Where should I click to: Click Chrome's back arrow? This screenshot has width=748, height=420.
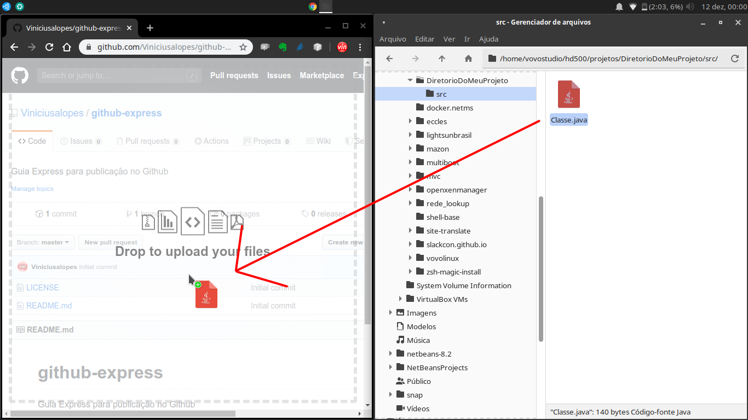(x=14, y=47)
